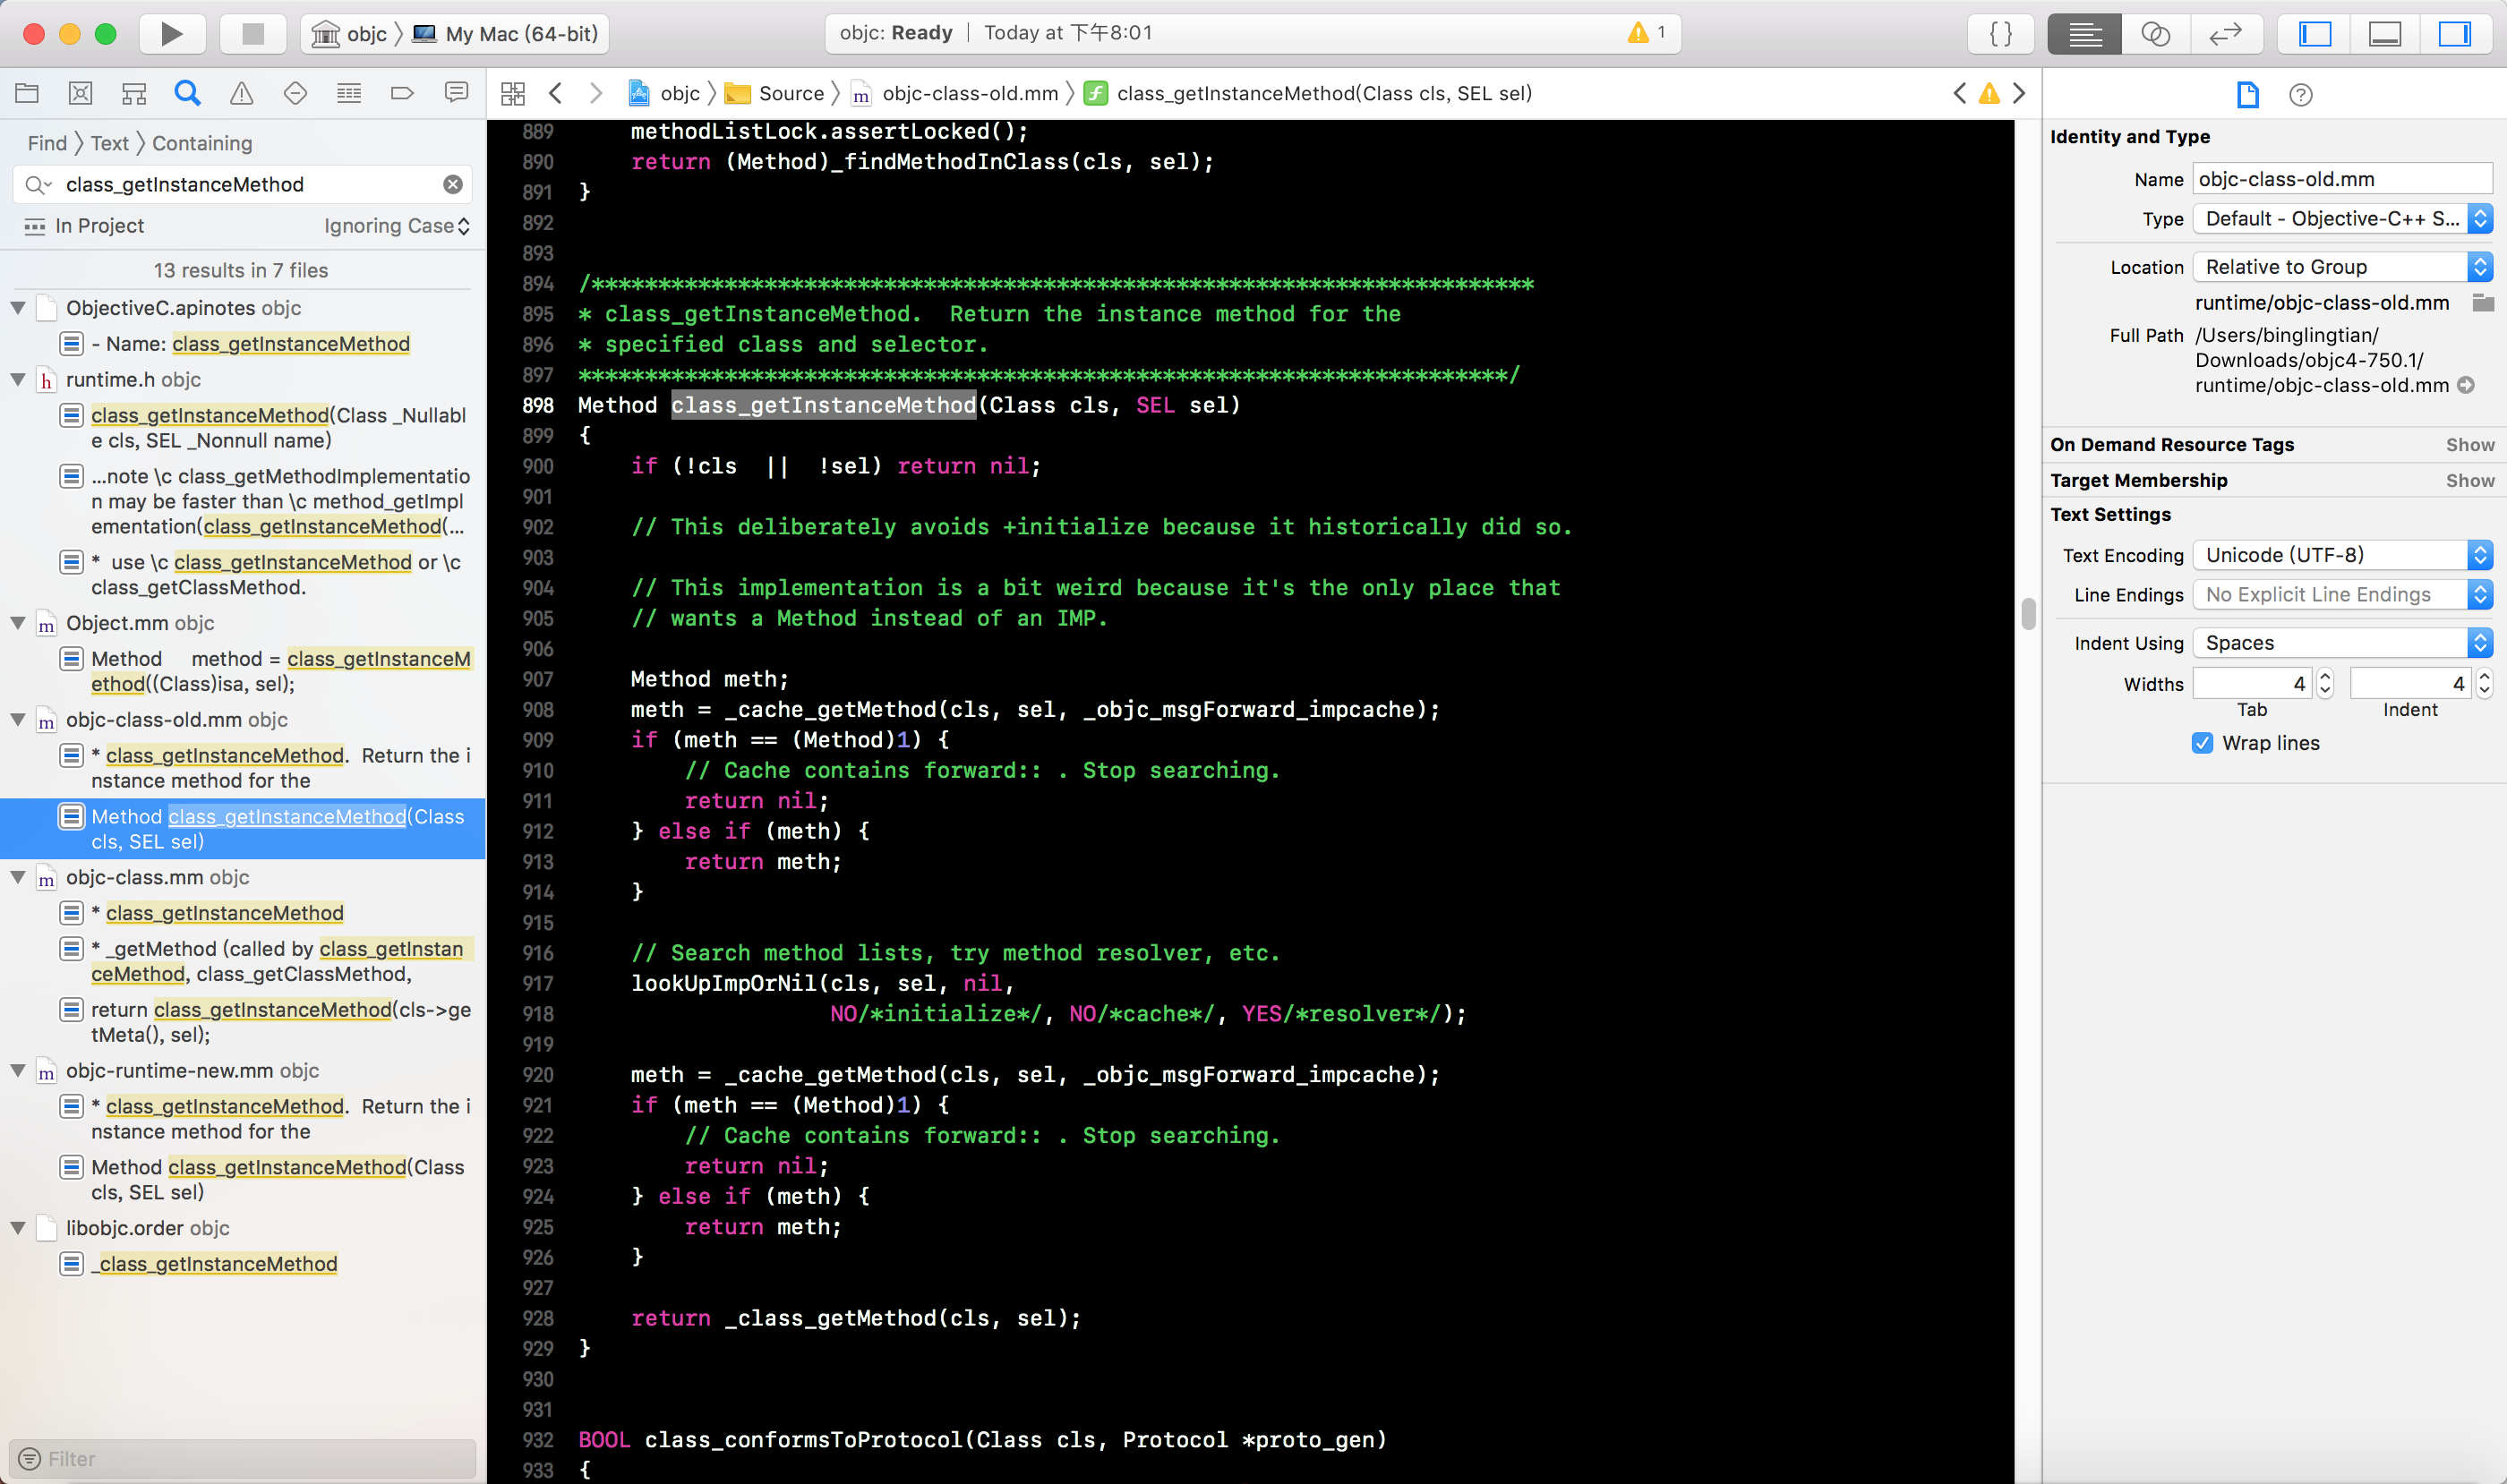Toggle the Wrap lines checkbox

(x=2202, y=743)
